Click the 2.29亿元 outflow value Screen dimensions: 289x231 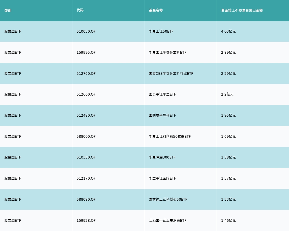point(228,74)
